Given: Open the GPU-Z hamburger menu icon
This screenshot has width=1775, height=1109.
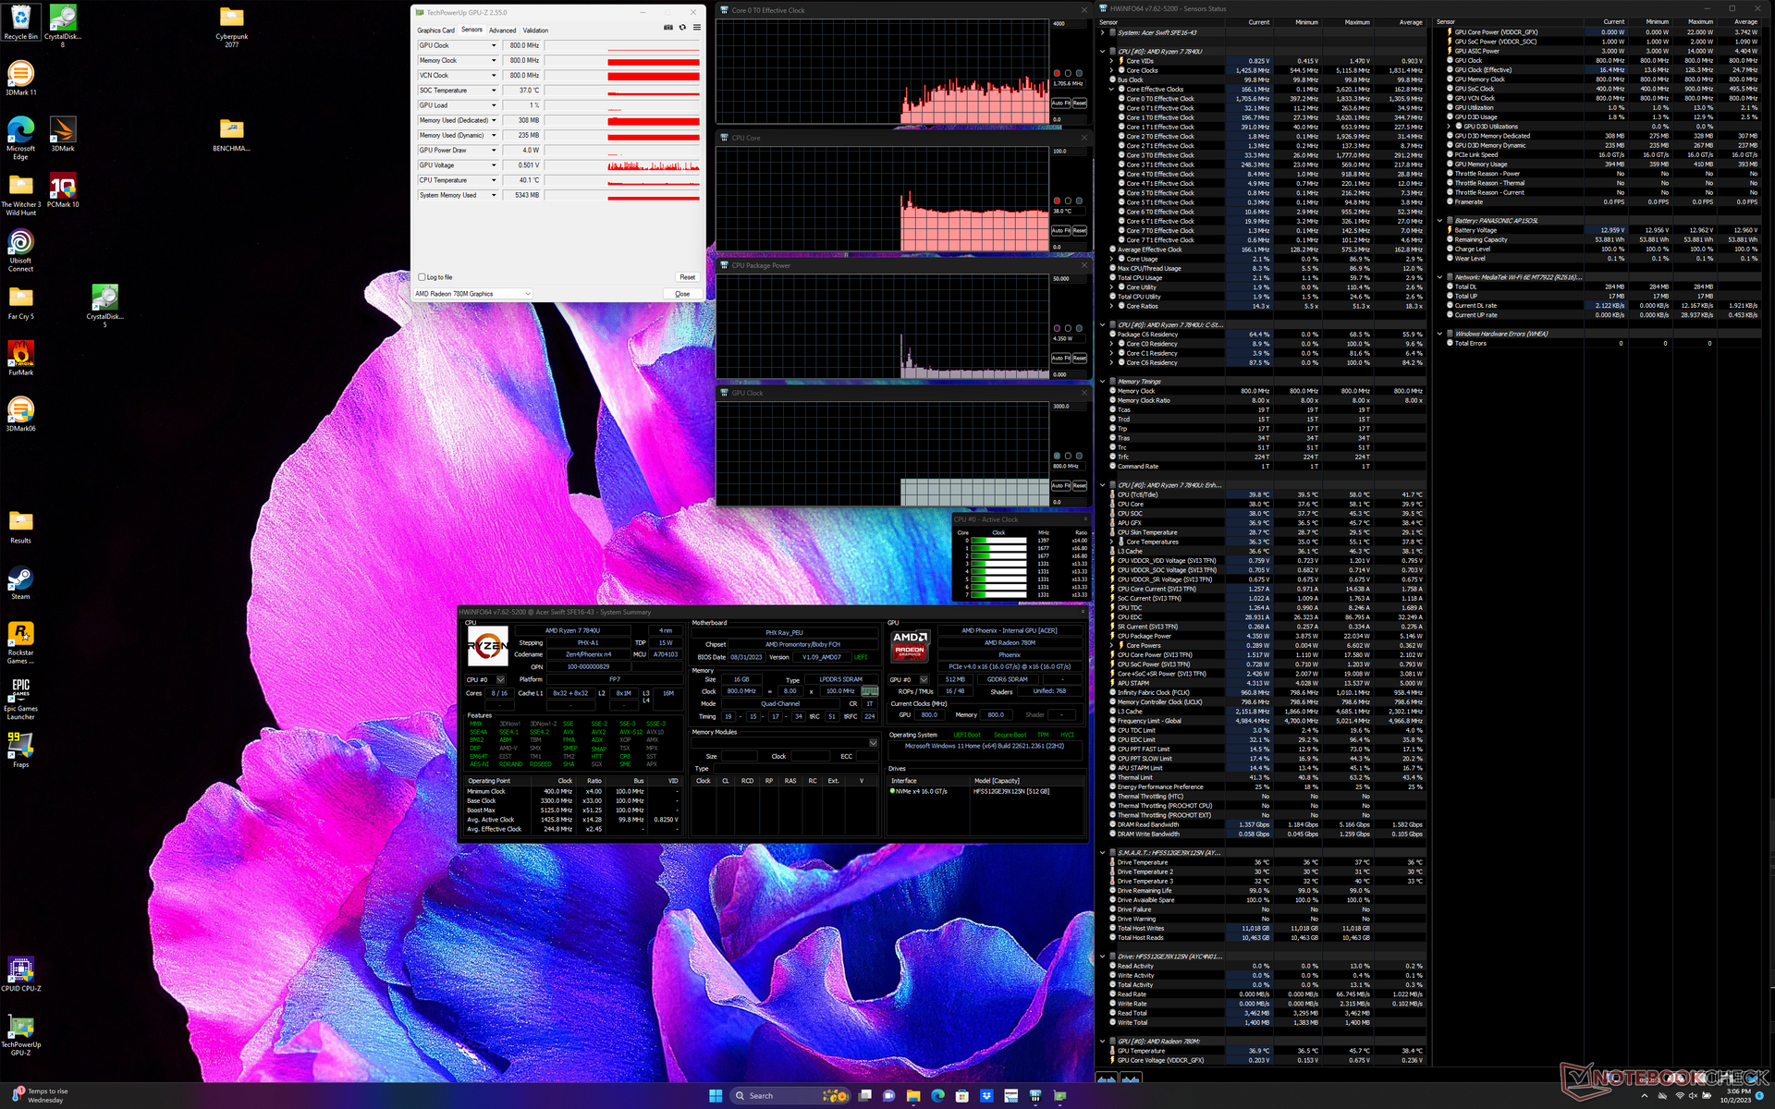Looking at the screenshot, I should [x=697, y=28].
